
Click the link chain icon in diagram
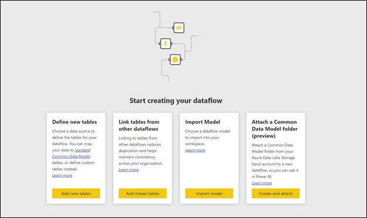point(179,28)
